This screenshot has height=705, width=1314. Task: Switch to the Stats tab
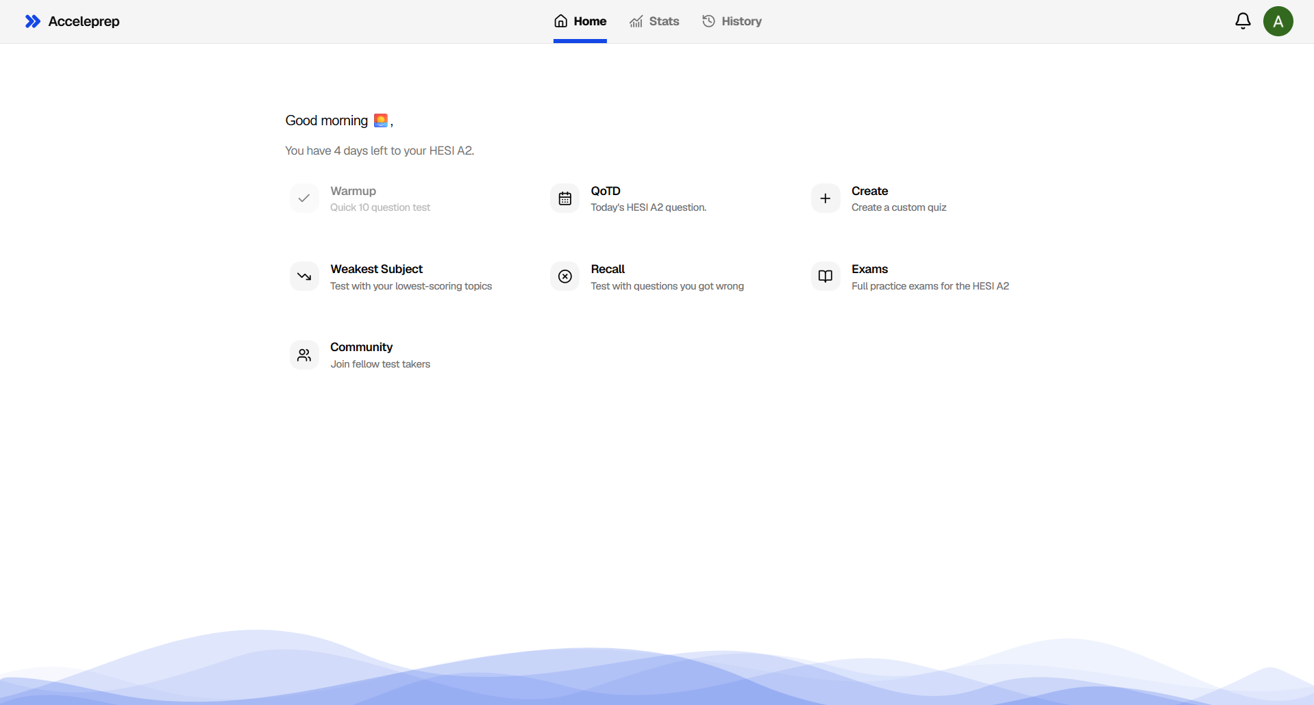(x=654, y=21)
